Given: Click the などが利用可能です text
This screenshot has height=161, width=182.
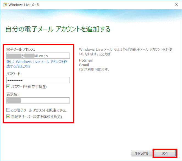Looking at the screenshot, I should [94, 70].
